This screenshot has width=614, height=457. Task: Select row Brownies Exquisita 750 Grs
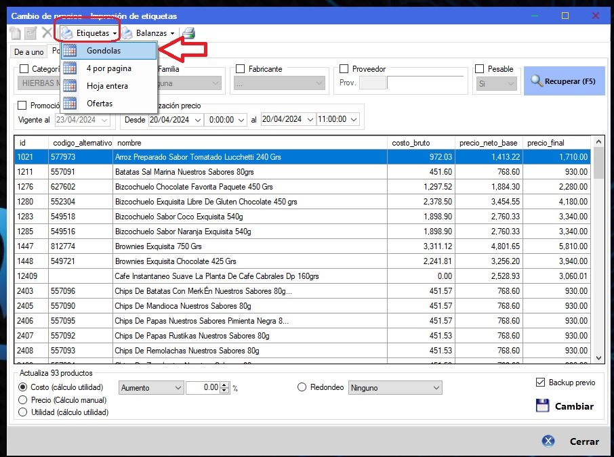(302, 246)
